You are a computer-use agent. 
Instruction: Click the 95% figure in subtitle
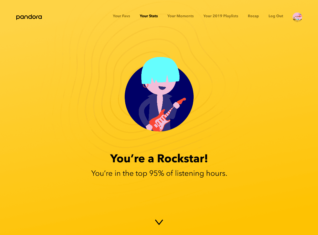(157, 173)
